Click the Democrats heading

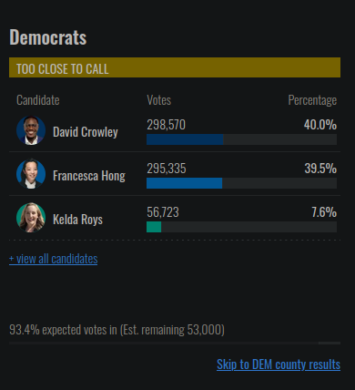tap(48, 37)
